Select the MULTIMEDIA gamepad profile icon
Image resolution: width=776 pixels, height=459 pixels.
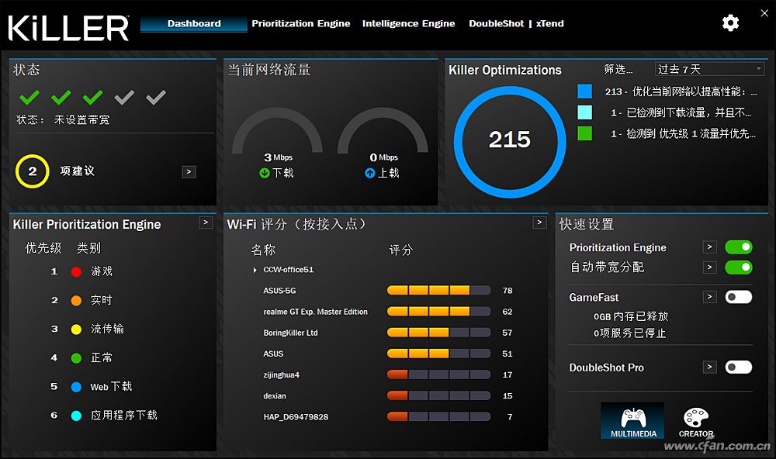point(633,420)
